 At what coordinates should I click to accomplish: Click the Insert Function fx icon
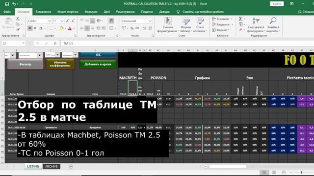point(55,44)
